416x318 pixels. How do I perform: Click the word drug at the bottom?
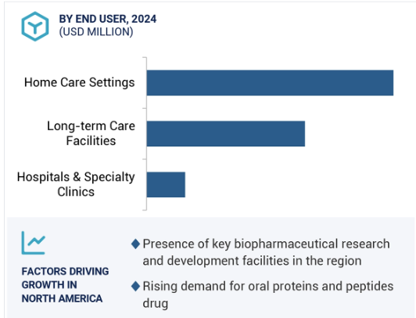156,304
